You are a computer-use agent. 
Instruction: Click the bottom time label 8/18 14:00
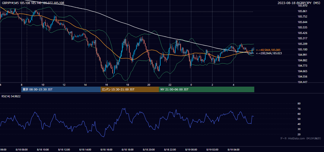point(85,150)
